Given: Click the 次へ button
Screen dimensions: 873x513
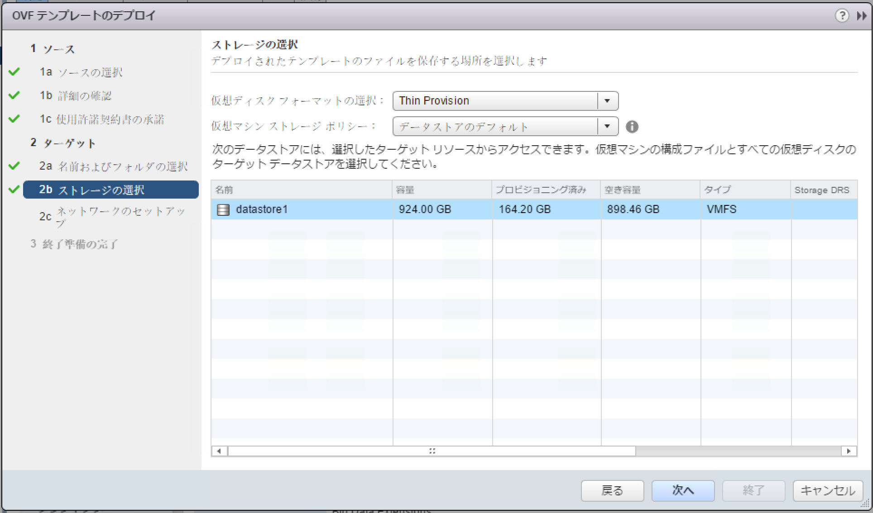Looking at the screenshot, I should (x=683, y=490).
